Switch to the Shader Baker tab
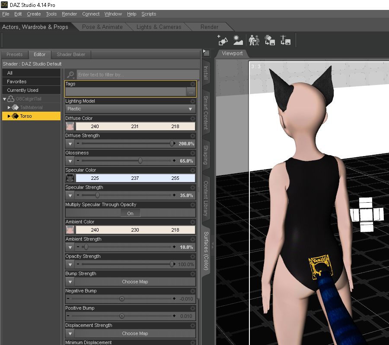The width and height of the screenshot is (389, 345). tap(71, 55)
